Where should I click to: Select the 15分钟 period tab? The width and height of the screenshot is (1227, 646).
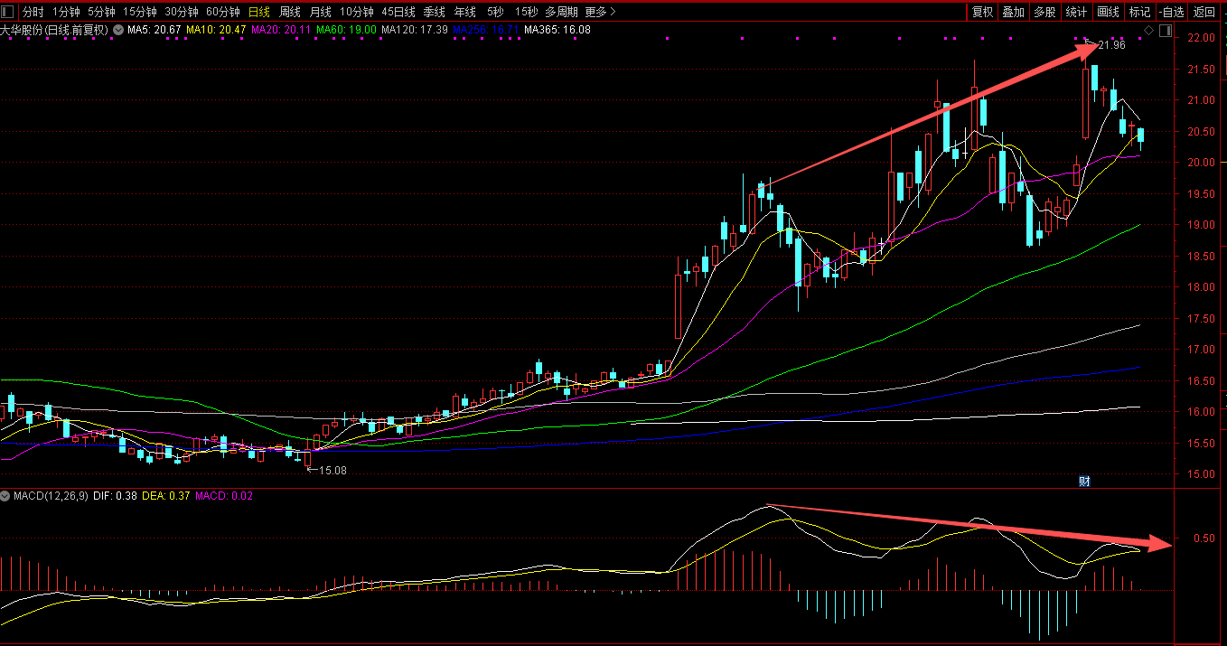139,12
